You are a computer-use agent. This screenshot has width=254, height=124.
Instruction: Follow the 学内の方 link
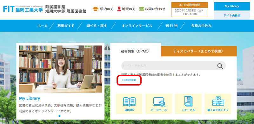tap(107, 9)
